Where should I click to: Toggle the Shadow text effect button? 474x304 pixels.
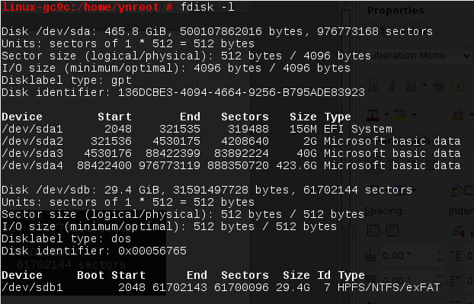point(458,85)
